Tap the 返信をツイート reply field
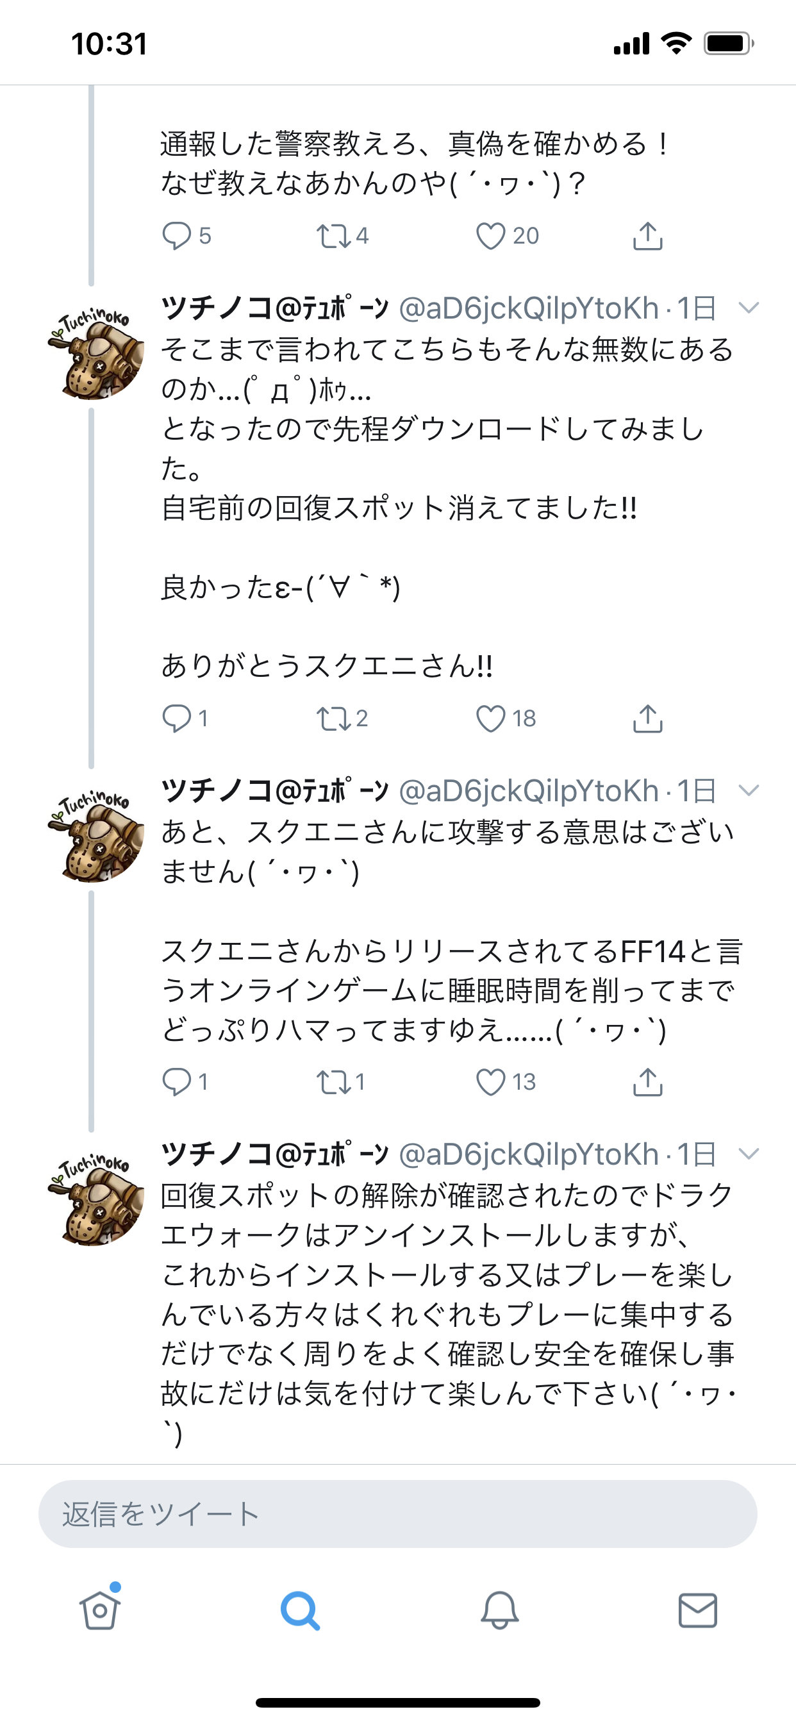The height and width of the screenshot is (1723, 796). [x=397, y=1514]
